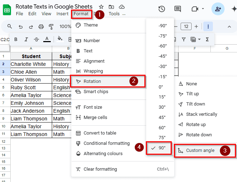237x182 pixels.
Task: Click the undo arrow
Action: coord(21,27)
